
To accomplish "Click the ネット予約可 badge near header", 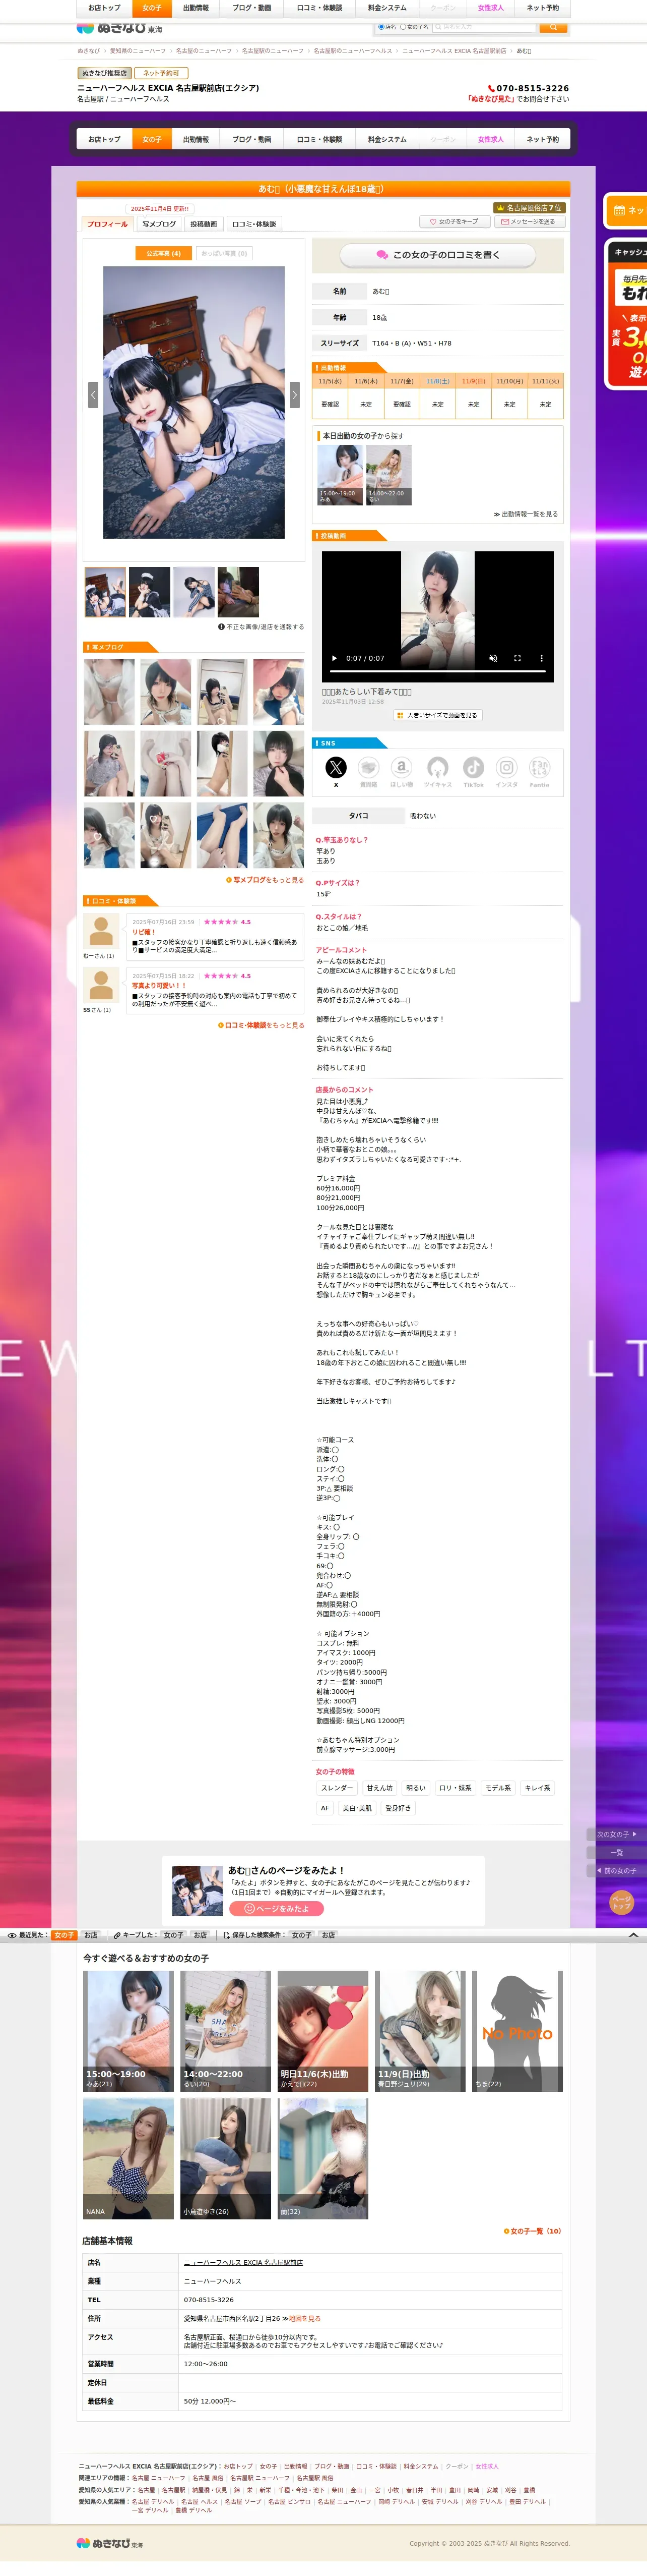I will [161, 73].
